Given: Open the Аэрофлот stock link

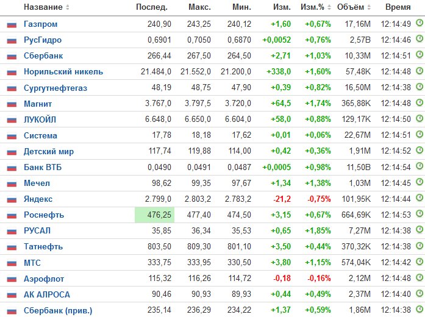Looking at the screenshot, I should pyautogui.click(x=44, y=279).
